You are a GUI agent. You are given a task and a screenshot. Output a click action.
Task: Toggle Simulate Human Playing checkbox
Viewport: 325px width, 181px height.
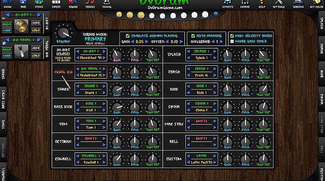128,36
